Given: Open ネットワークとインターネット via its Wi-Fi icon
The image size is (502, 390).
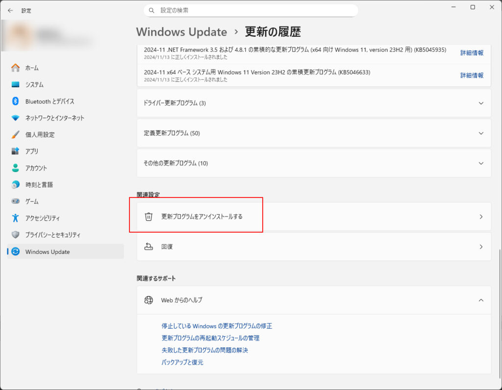Looking at the screenshot, I should click(15, 118).
